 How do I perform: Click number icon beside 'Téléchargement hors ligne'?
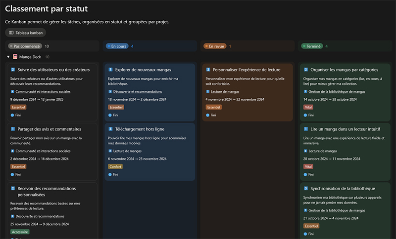click(x=110, y=129)
